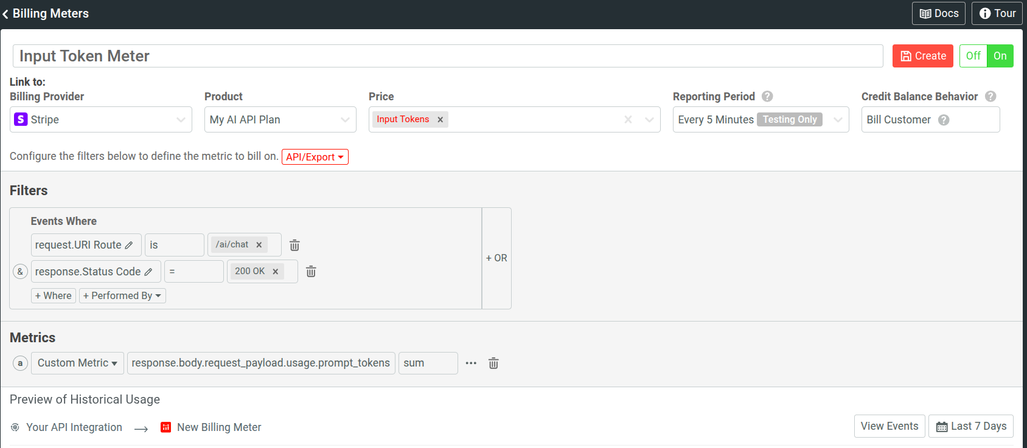Change the 'is' operator of URI Route
This screenshot has width=1027, height=448.
pyautogui.click(x=175, y=245)
